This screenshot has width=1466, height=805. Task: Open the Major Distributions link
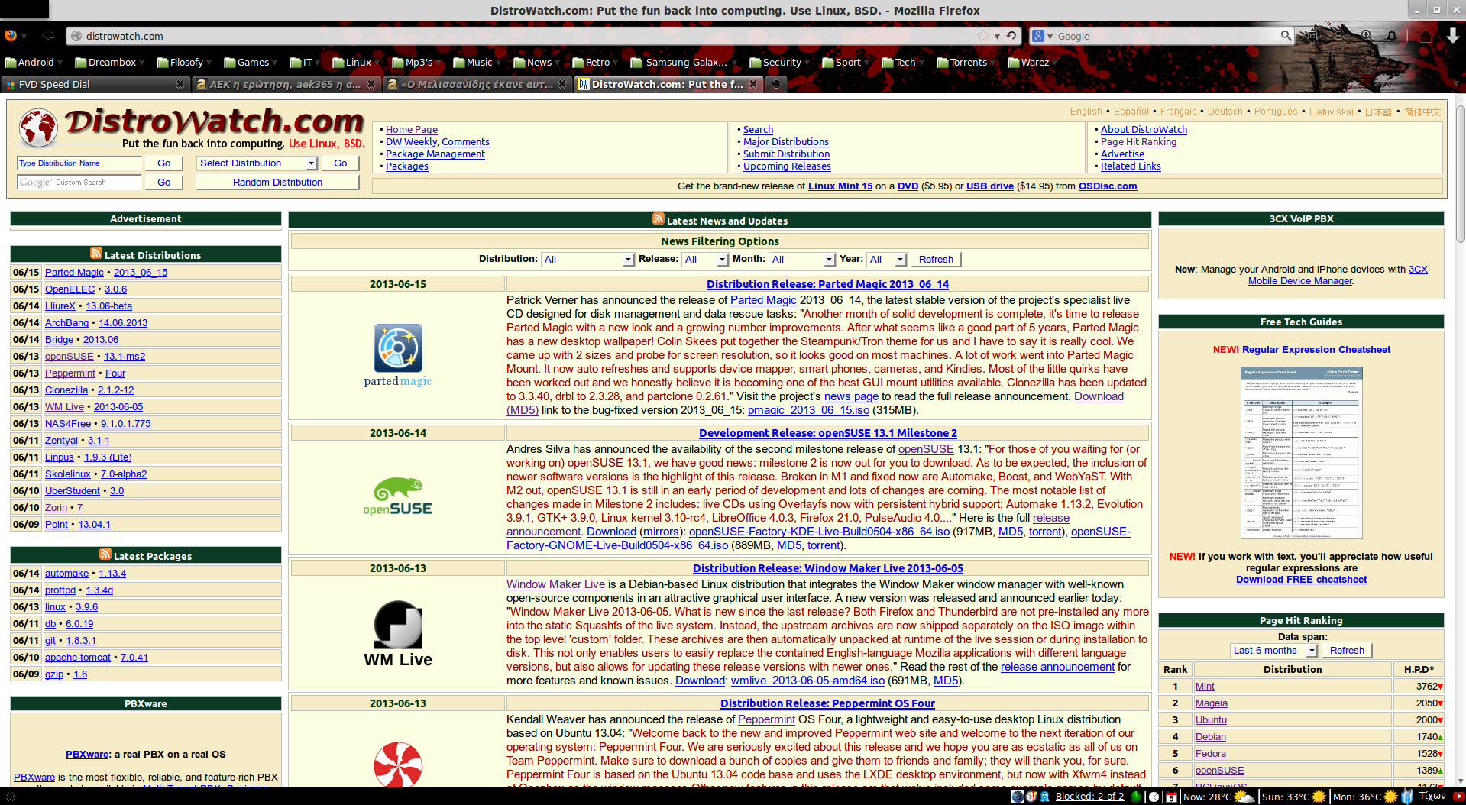[785, 142]
